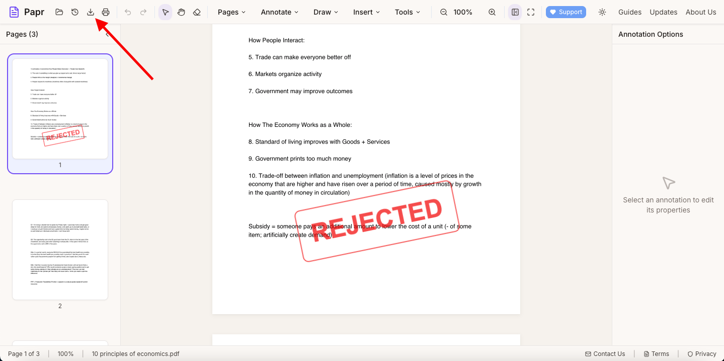Select page 2 thumbnail

tap(59, 249)
